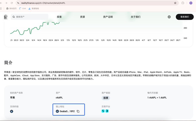Open the 探索 menu

(x=59, y=17)
